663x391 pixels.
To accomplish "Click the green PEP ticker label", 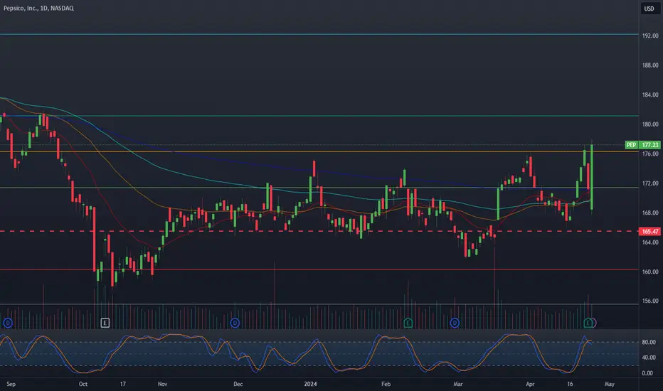I will 631,145.
